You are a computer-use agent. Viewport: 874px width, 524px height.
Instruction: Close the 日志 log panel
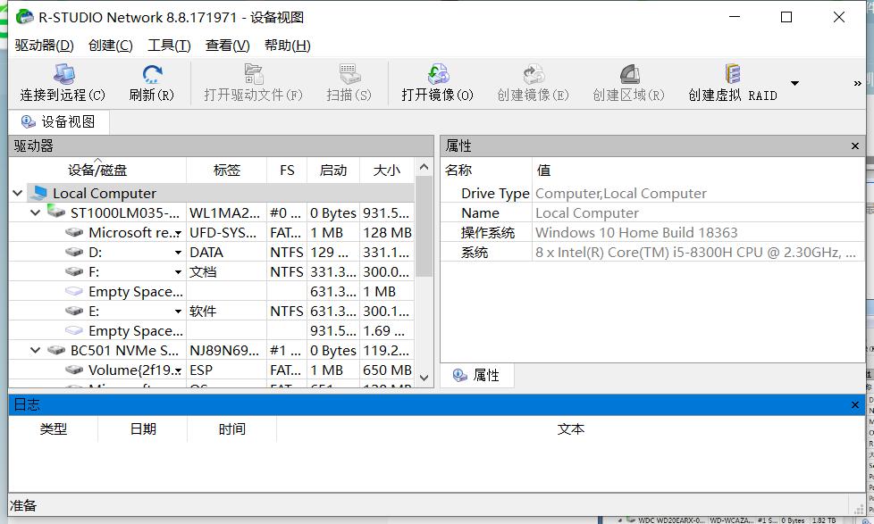[x=856, y=404]
